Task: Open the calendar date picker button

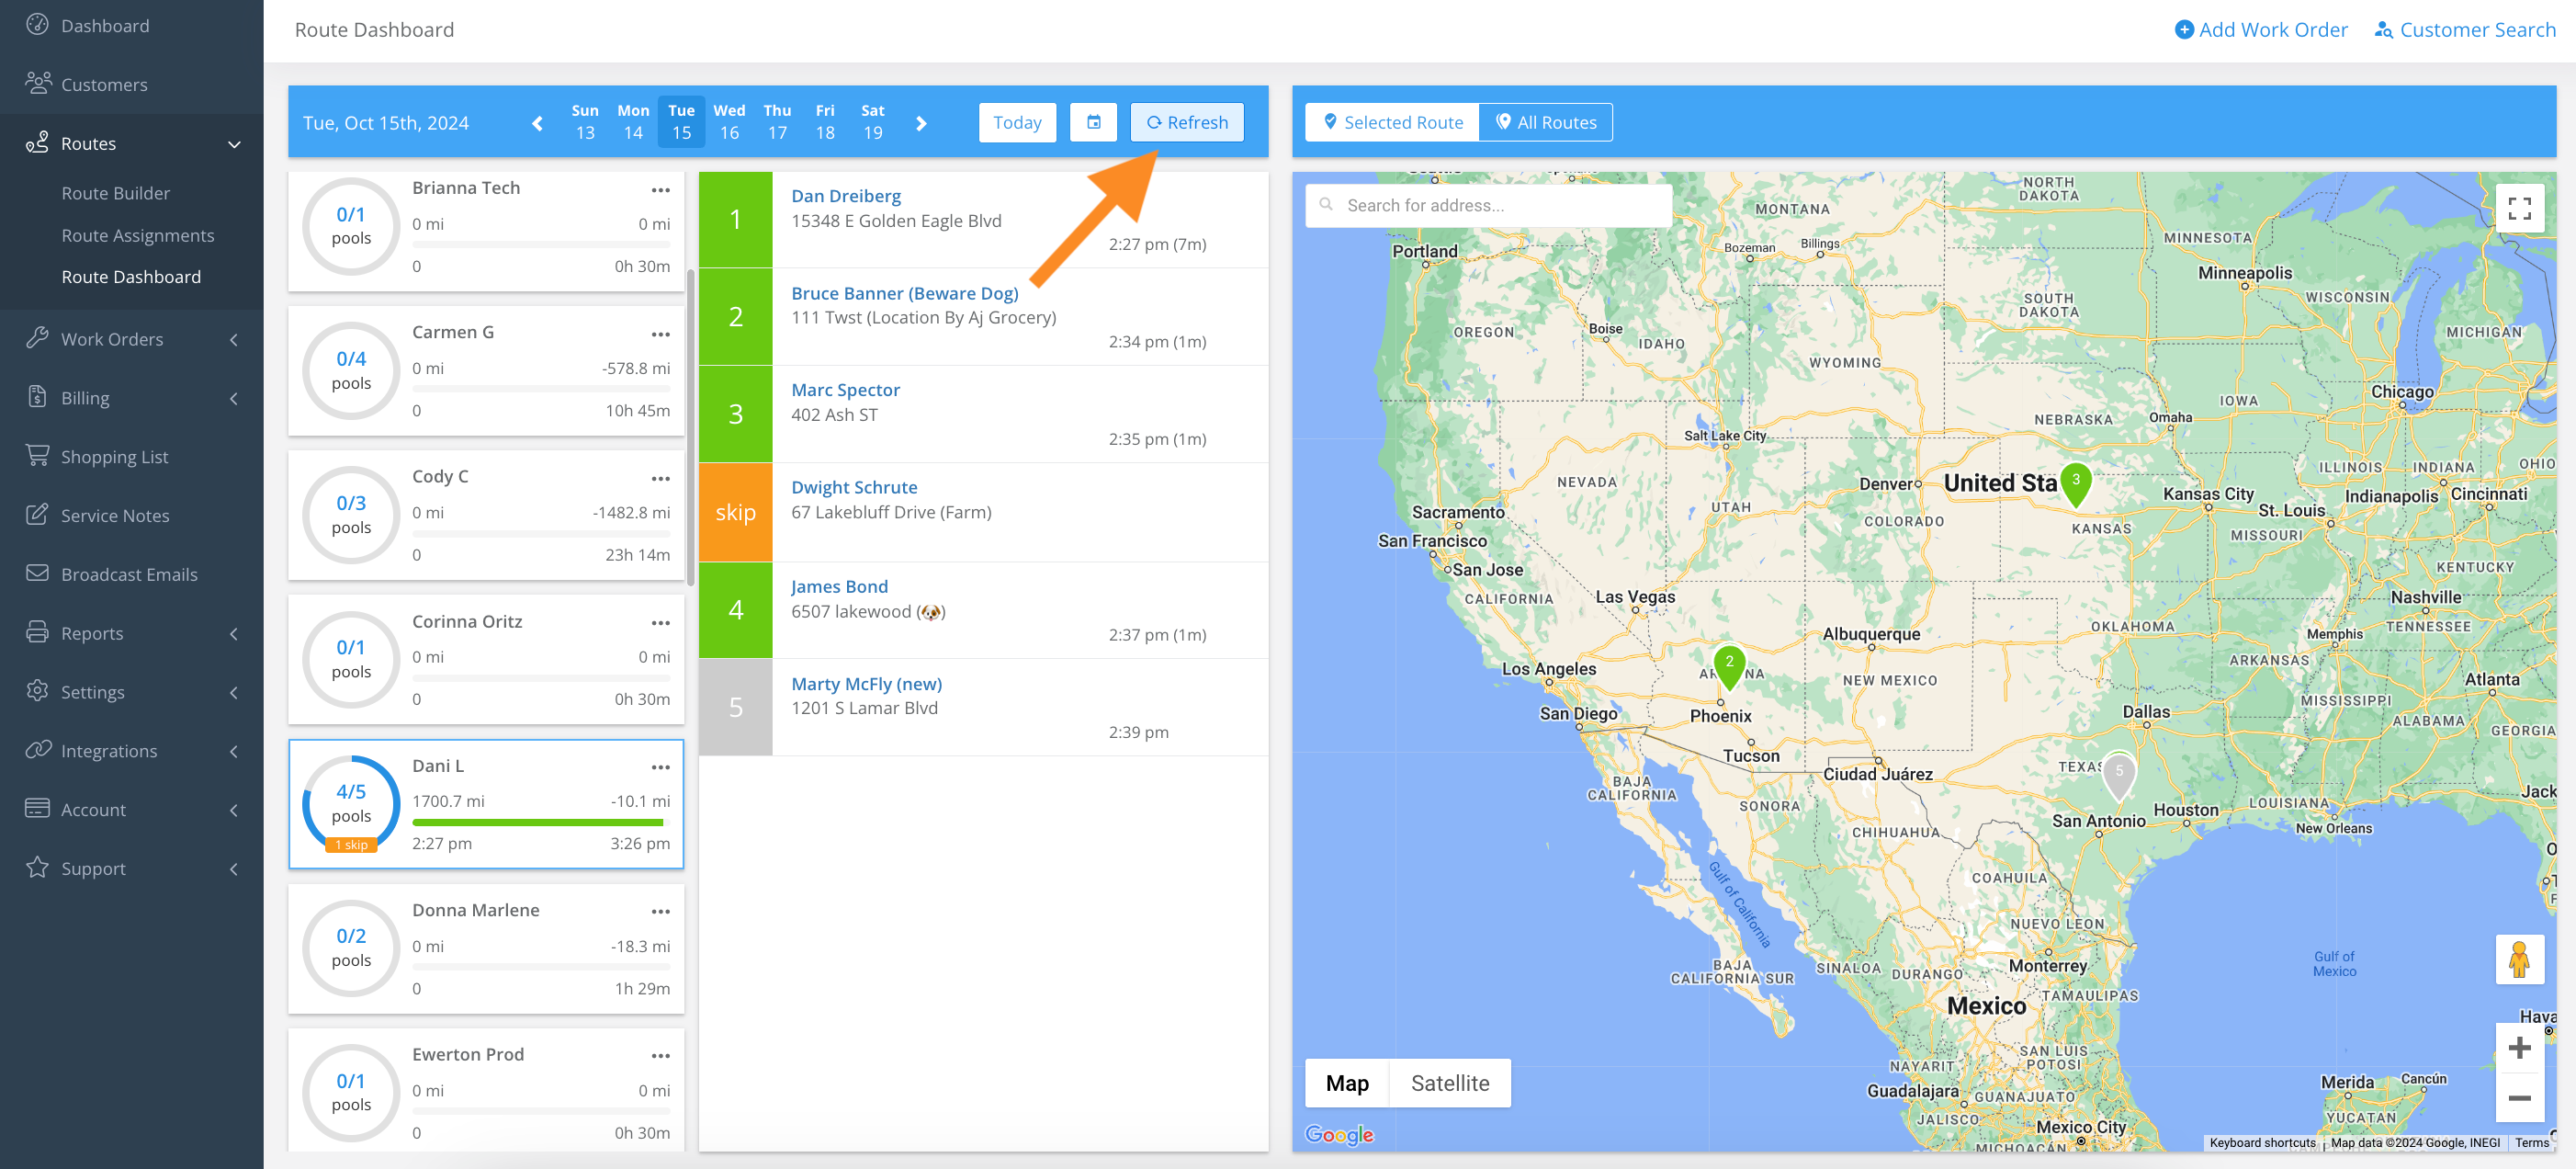Action: [x=1093, y=122]
